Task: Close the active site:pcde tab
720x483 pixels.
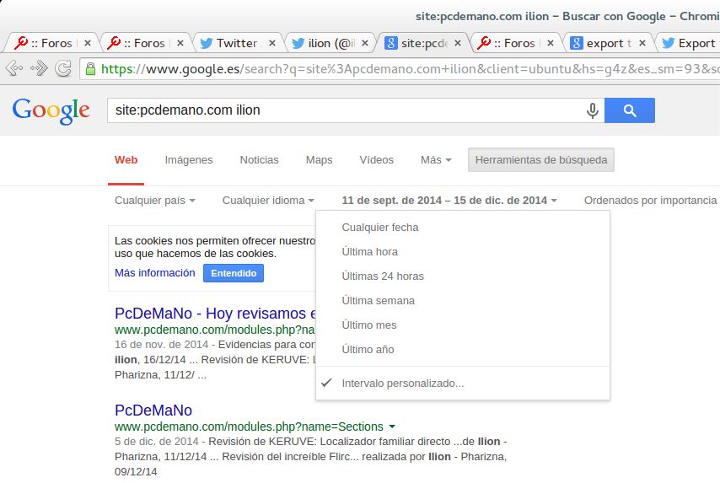Action: click(x=458, y=43)
